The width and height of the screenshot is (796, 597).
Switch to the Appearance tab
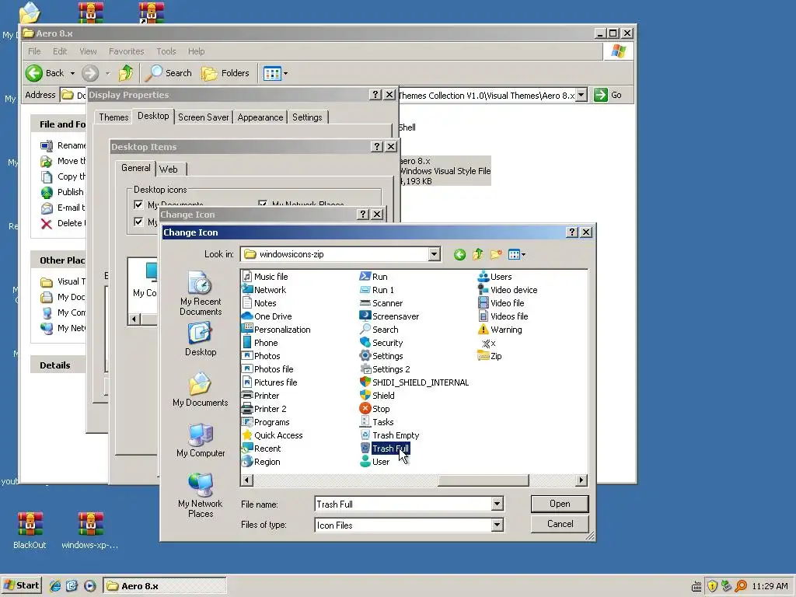[260, 117]
